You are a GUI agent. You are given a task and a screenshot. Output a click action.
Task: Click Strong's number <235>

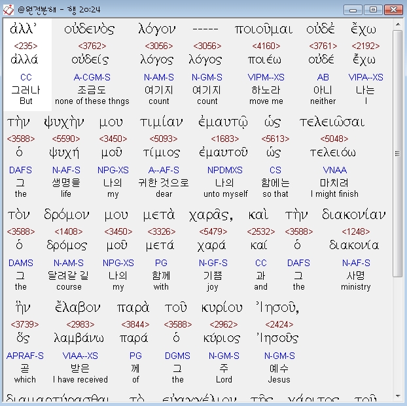click(x=26, y=46)
